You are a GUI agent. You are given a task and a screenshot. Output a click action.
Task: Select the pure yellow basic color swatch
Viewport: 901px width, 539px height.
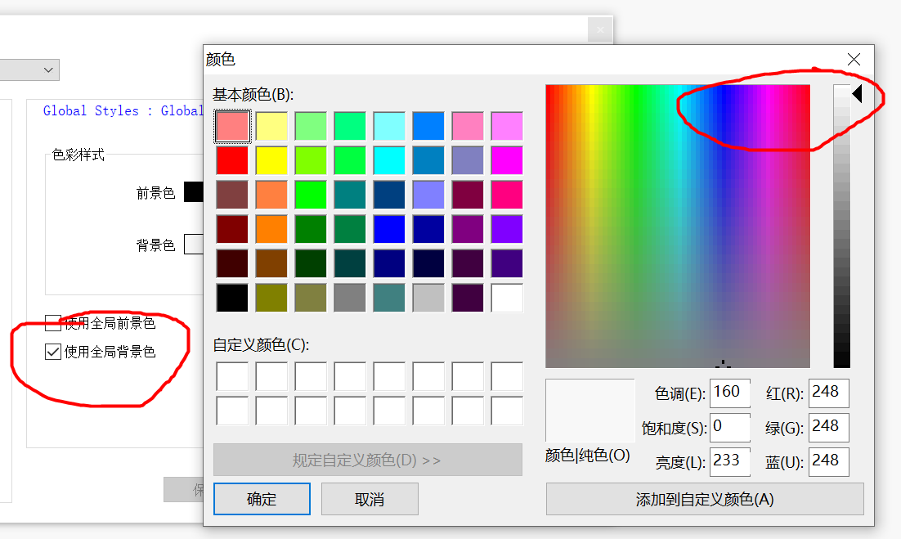coord(271,160)
